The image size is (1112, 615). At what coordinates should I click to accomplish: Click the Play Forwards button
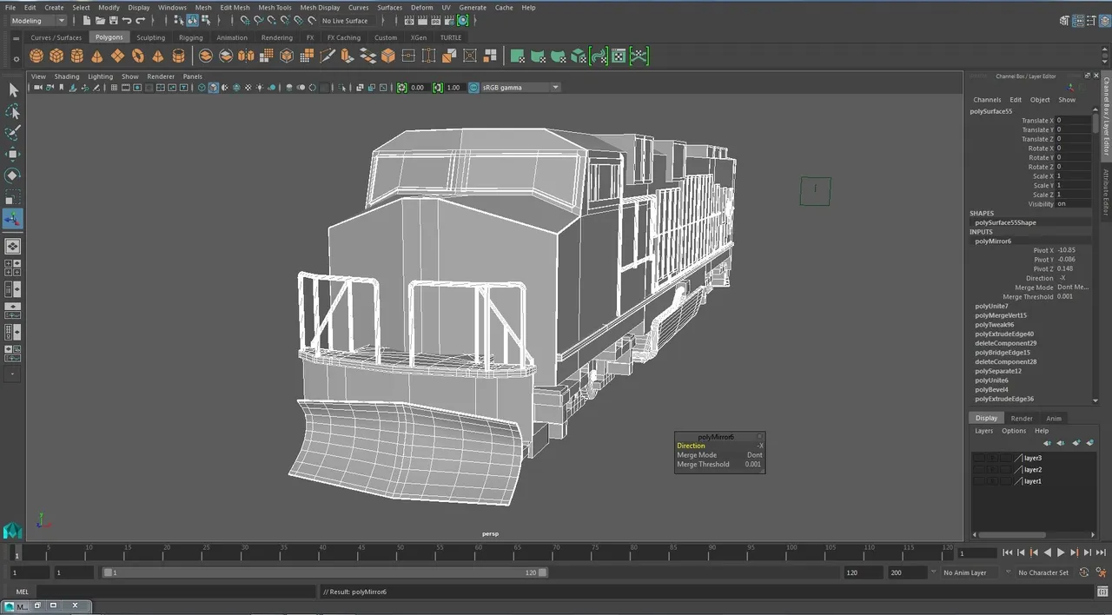click(1061, 552)
